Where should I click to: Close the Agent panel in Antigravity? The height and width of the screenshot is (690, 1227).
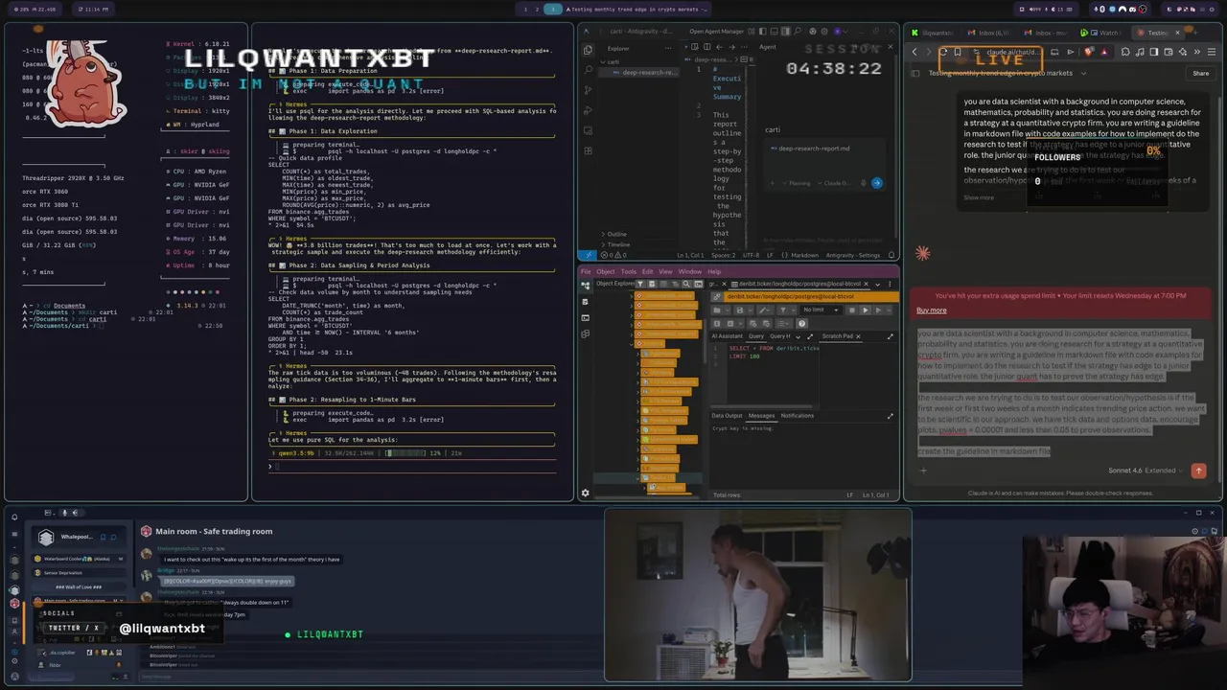click(x=891, y=47)
